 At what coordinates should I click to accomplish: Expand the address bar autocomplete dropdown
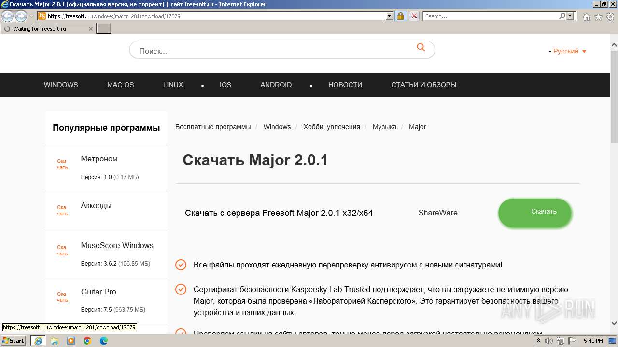tap(390, 16)
